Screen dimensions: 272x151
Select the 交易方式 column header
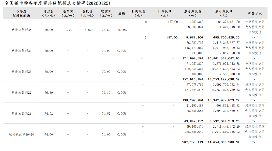255,13
